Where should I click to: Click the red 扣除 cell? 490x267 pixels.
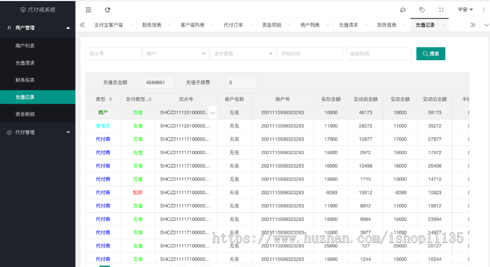(138, 193)
